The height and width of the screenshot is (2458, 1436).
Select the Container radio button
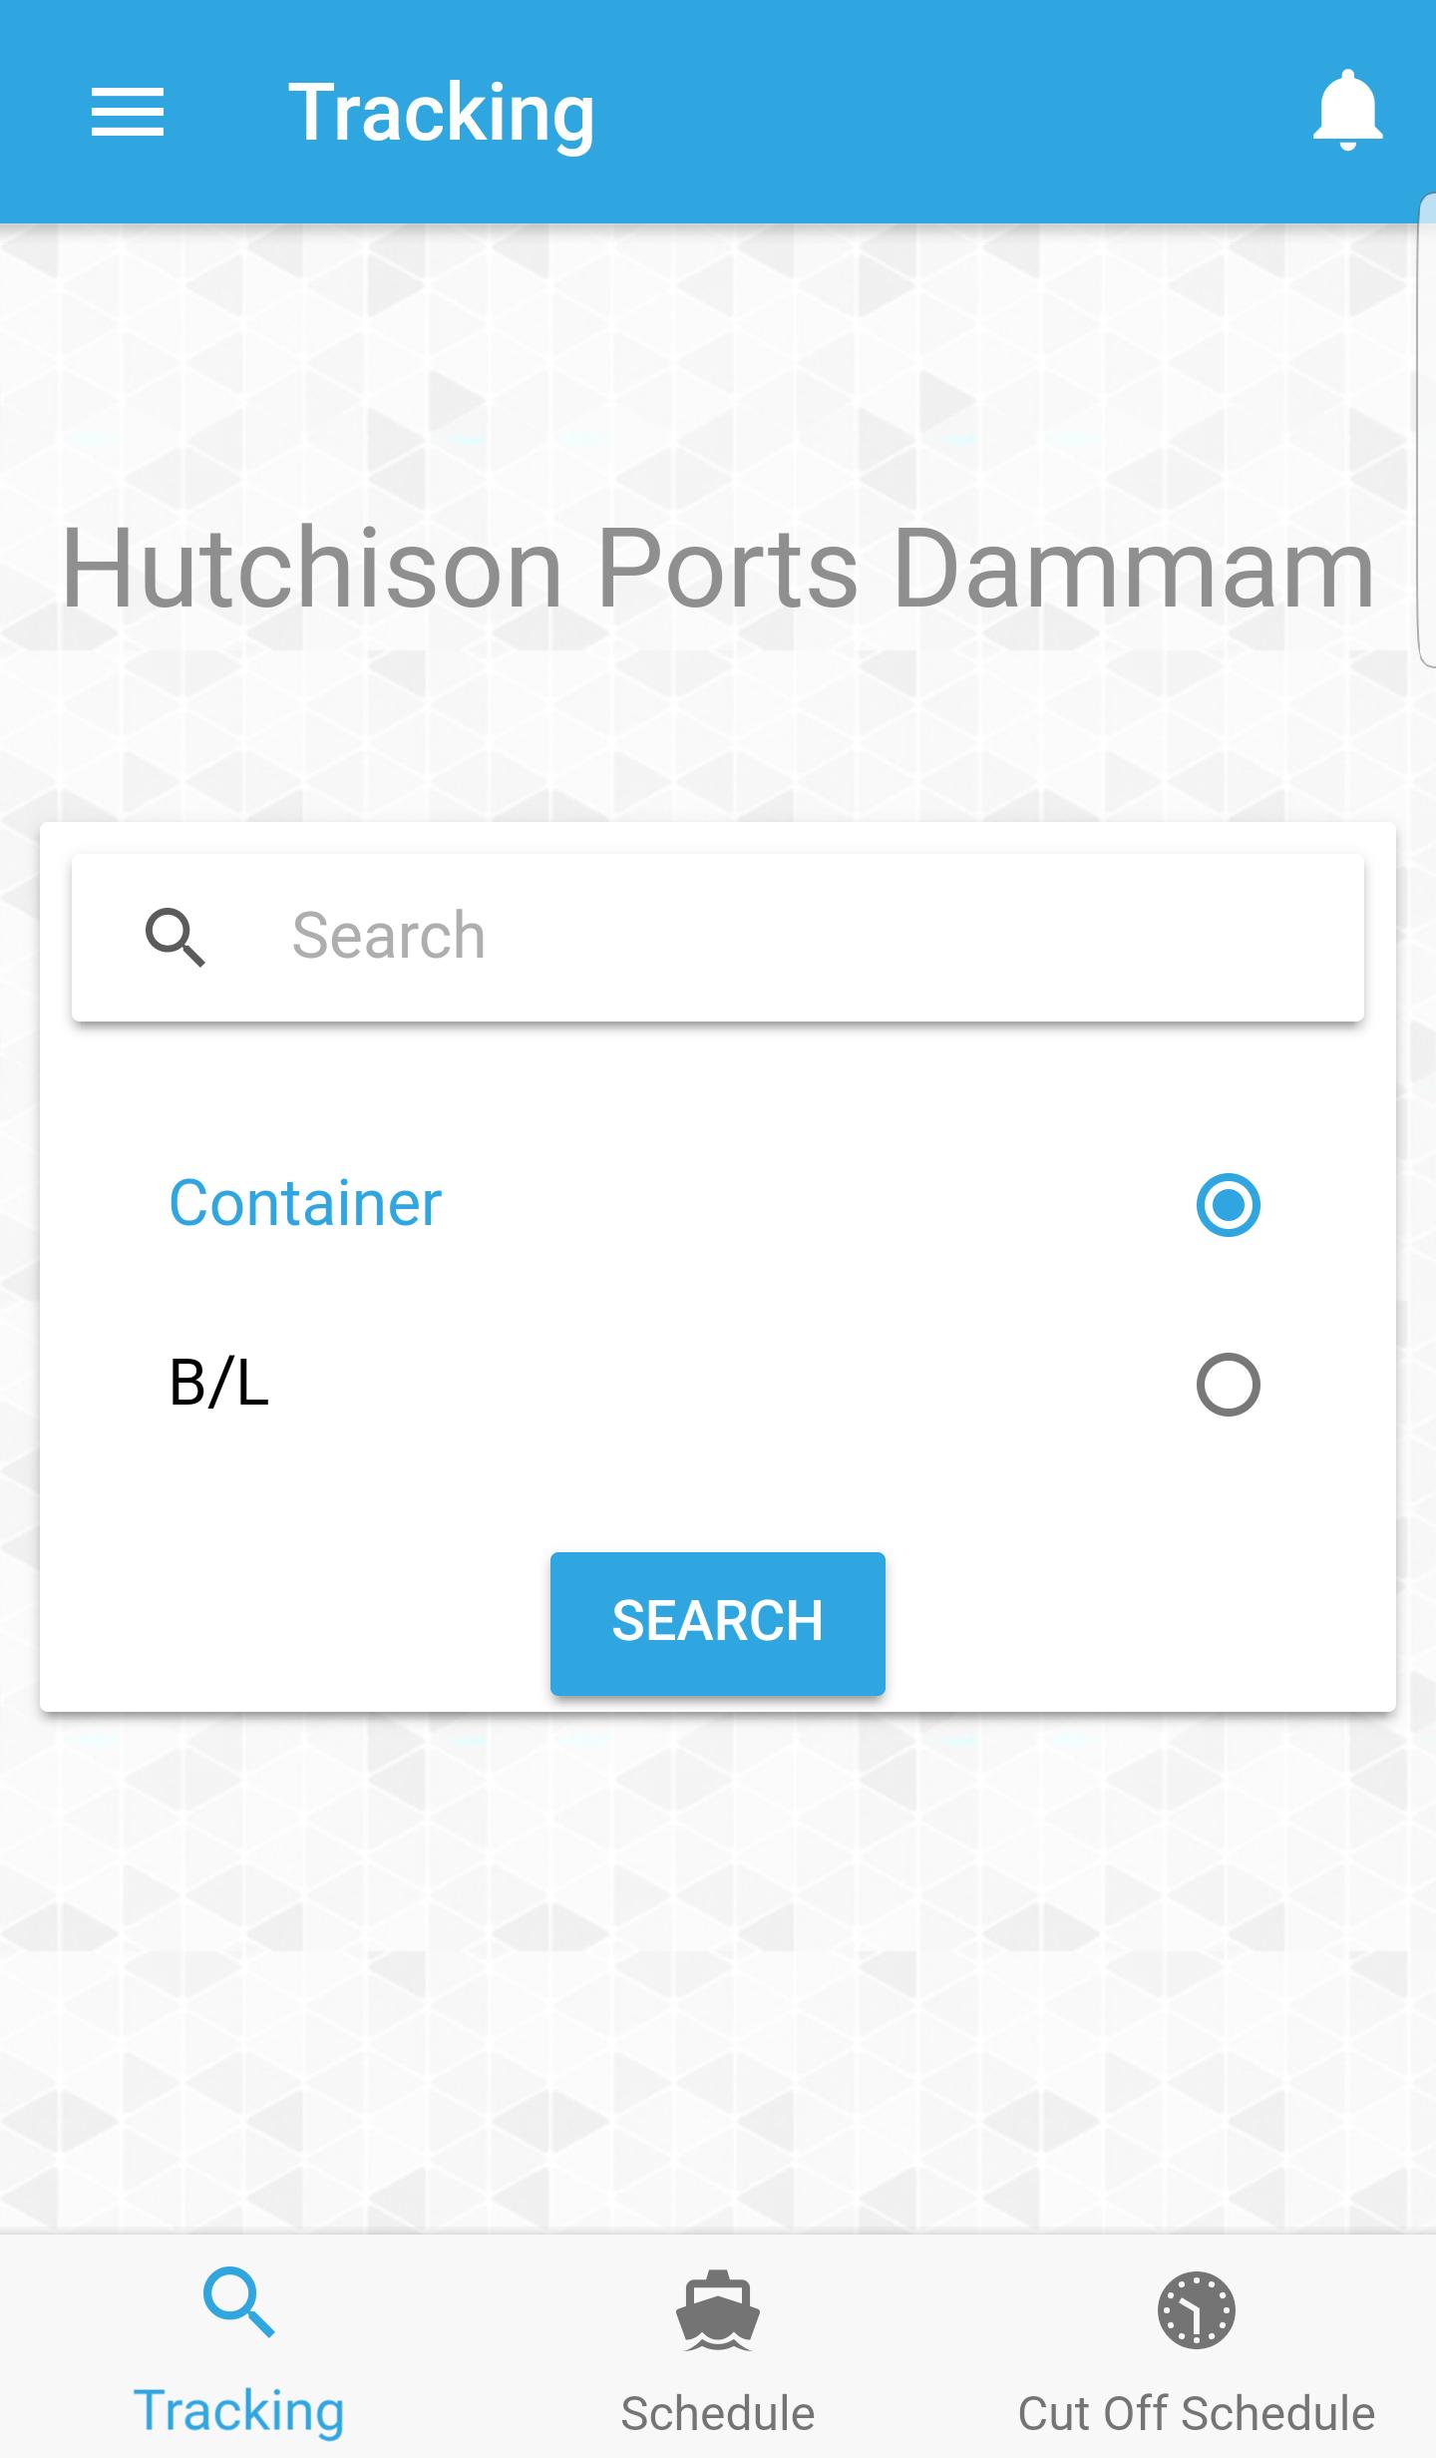click(1227, 1204)
